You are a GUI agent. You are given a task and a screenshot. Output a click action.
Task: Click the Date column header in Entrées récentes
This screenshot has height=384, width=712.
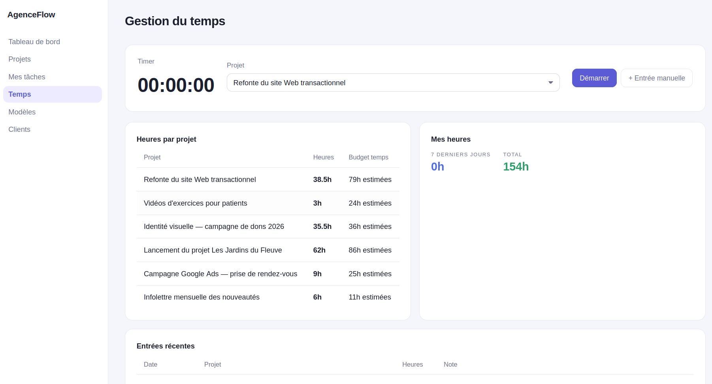pos(151,364)
